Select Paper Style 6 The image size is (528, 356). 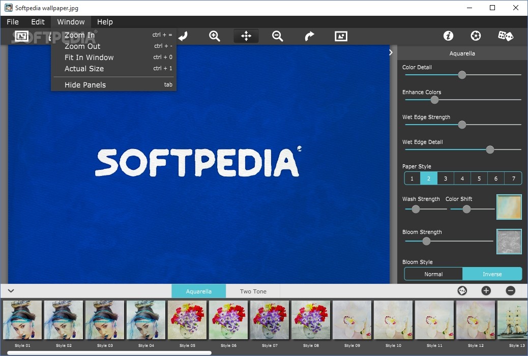(x=496, y=179)
